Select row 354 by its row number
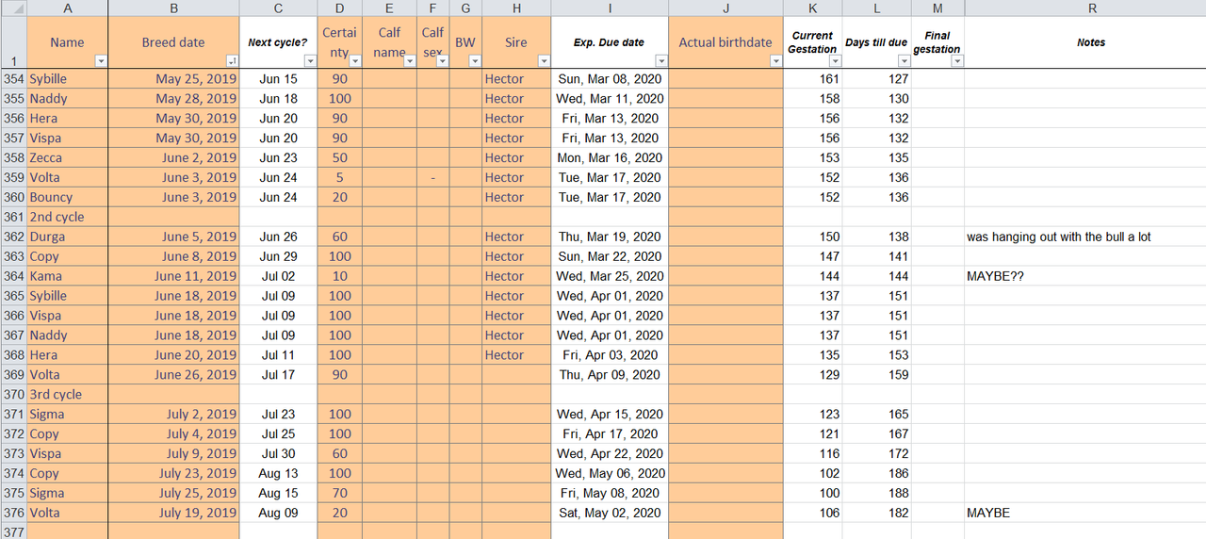 click(13, 79)
